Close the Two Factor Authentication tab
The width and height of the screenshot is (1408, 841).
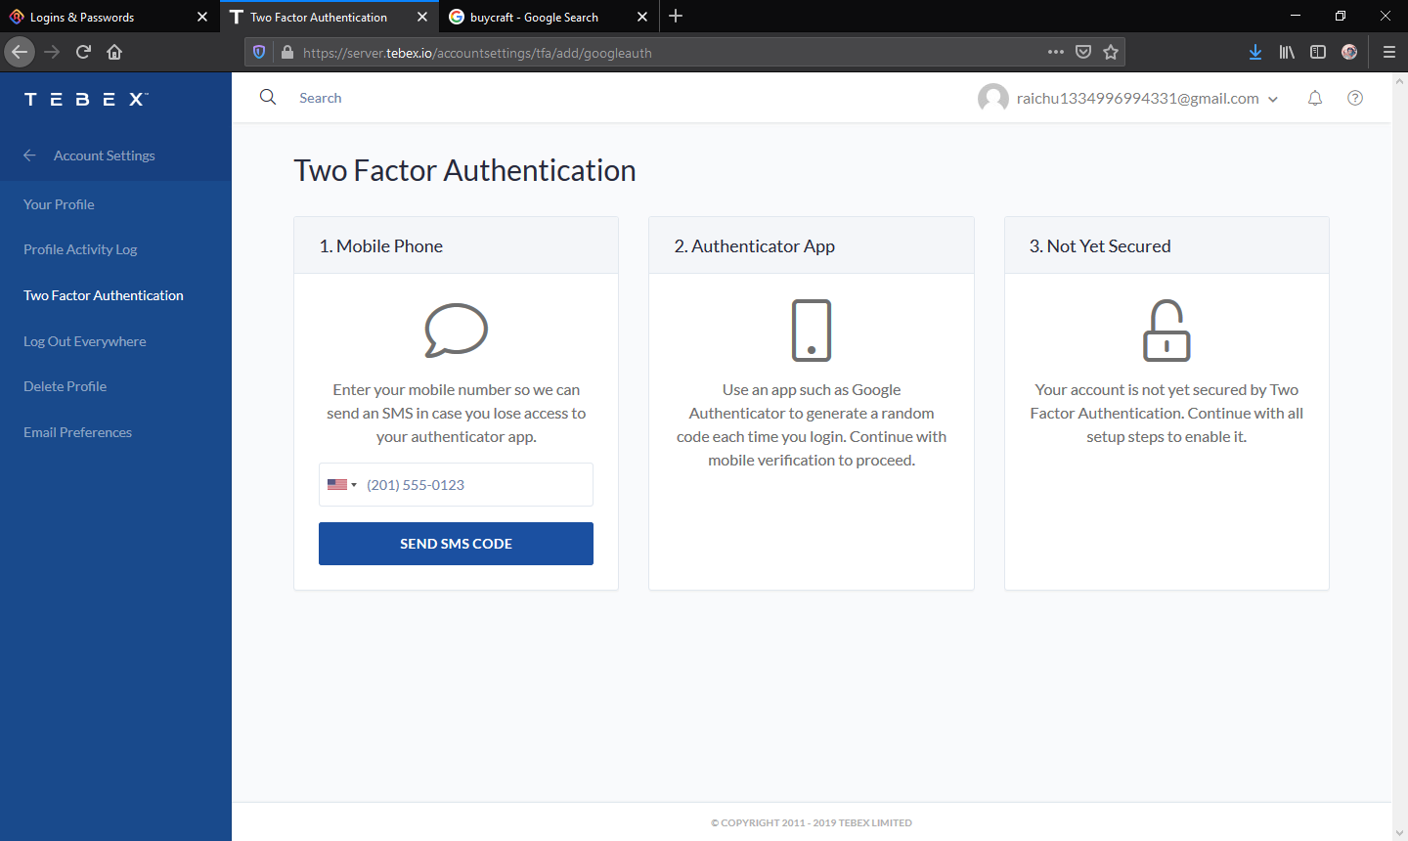click(x=422, y=17)
